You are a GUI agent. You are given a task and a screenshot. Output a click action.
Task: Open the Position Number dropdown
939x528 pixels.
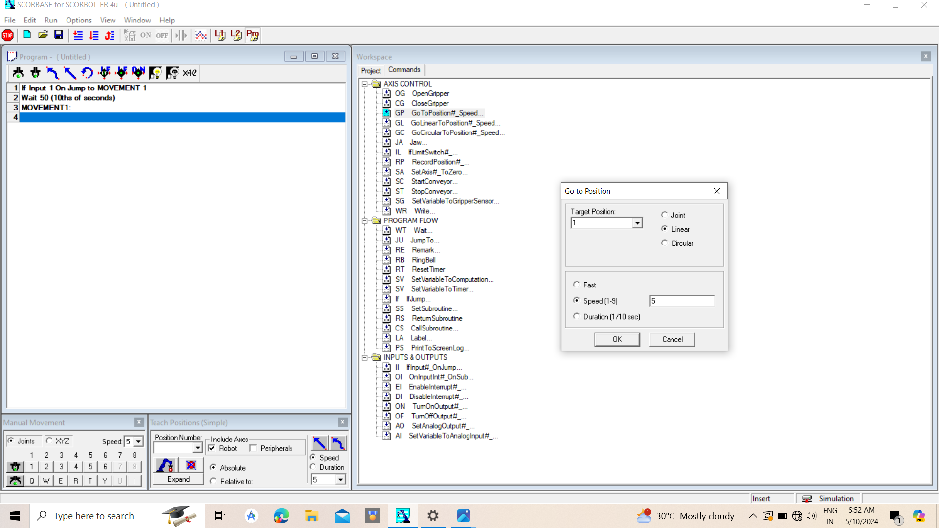(198, 448)
